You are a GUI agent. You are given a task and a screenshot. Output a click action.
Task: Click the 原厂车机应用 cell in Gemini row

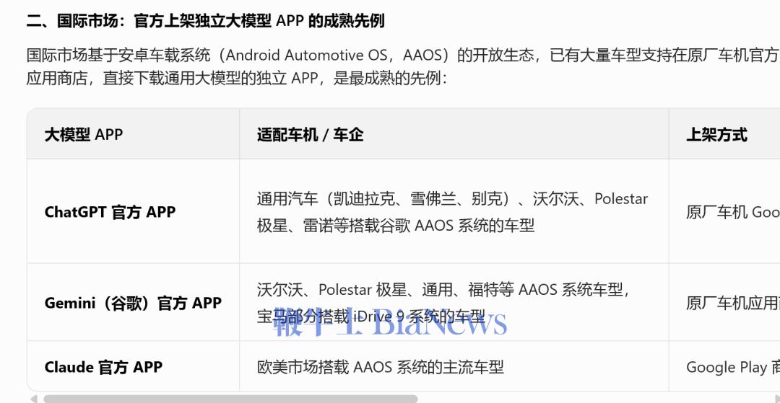pyautogui.click(x=731, y=304)
